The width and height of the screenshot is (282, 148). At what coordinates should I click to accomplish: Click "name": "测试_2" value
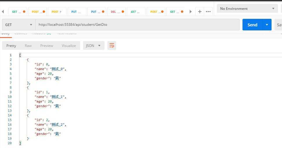(58, 125)
